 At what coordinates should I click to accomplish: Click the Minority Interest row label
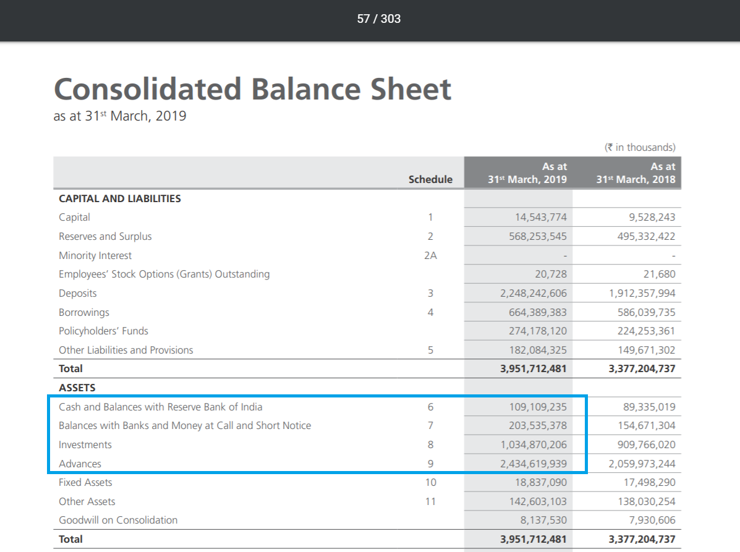(95, 255)
